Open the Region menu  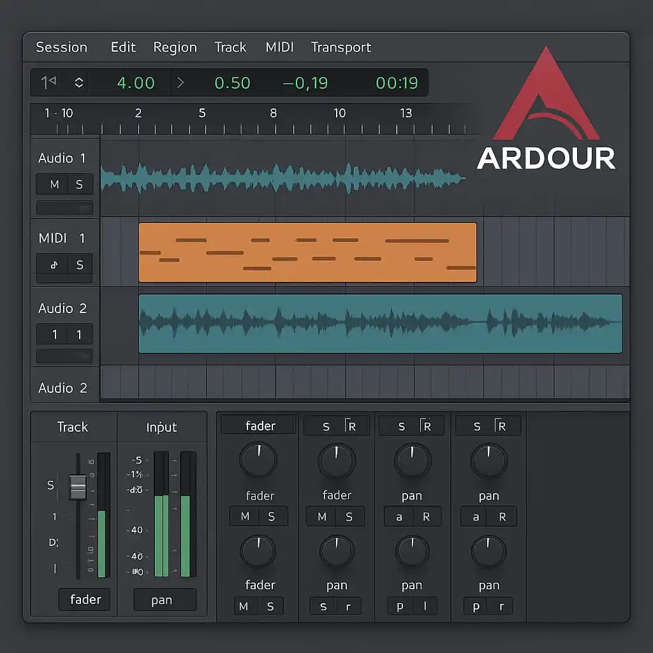coord(175,47)
